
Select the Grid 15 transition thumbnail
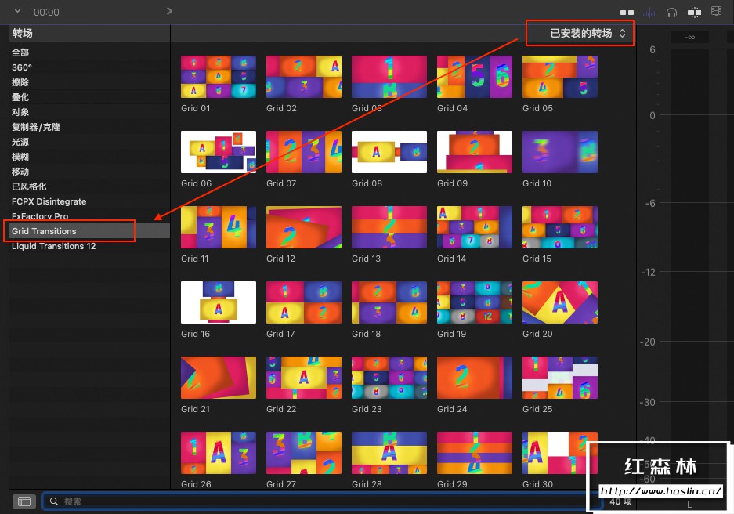click(x=560, y=227)
